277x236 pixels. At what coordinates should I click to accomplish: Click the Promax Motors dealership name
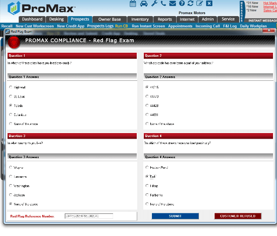pos(192,13)
